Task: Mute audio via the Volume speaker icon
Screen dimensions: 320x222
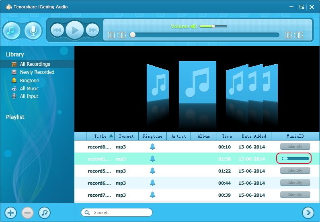Action: [x=194, y=26]
